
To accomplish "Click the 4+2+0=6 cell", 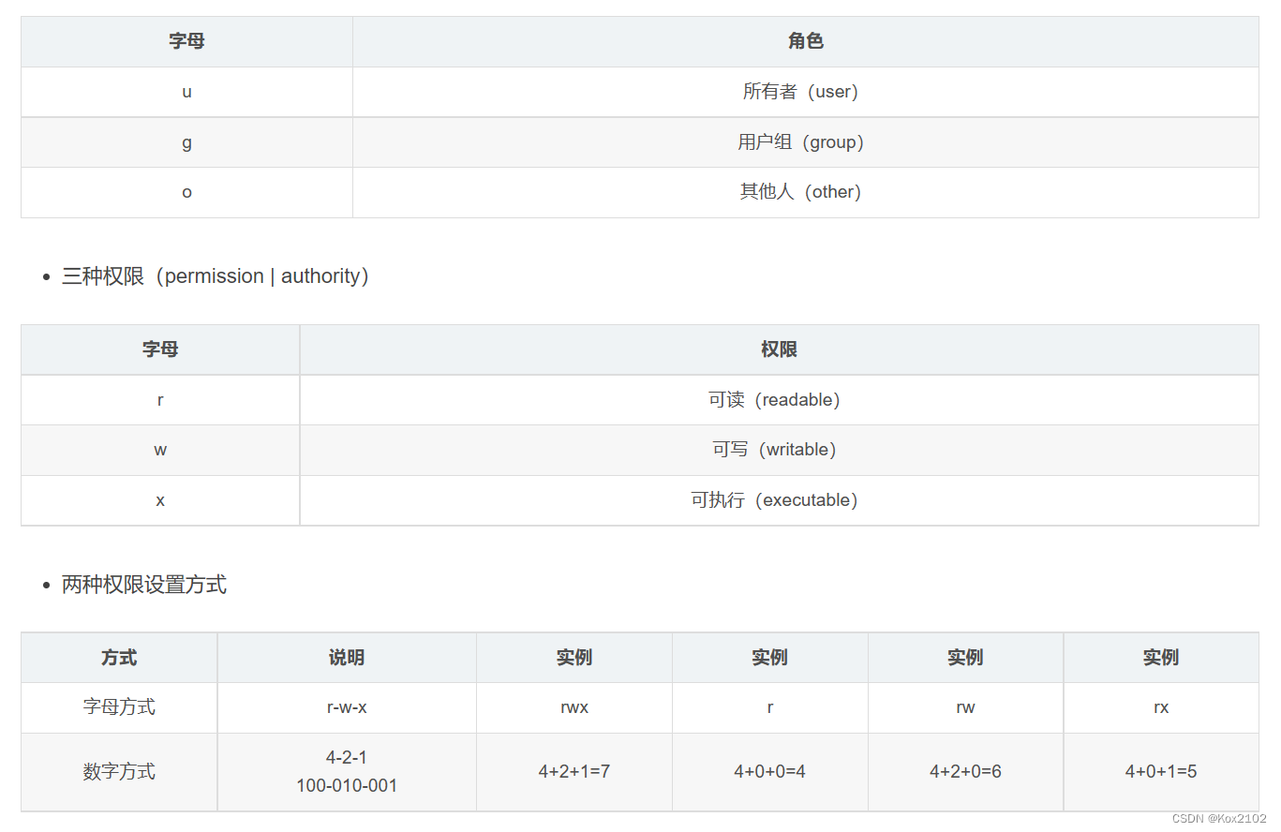I will coord(965,772).
